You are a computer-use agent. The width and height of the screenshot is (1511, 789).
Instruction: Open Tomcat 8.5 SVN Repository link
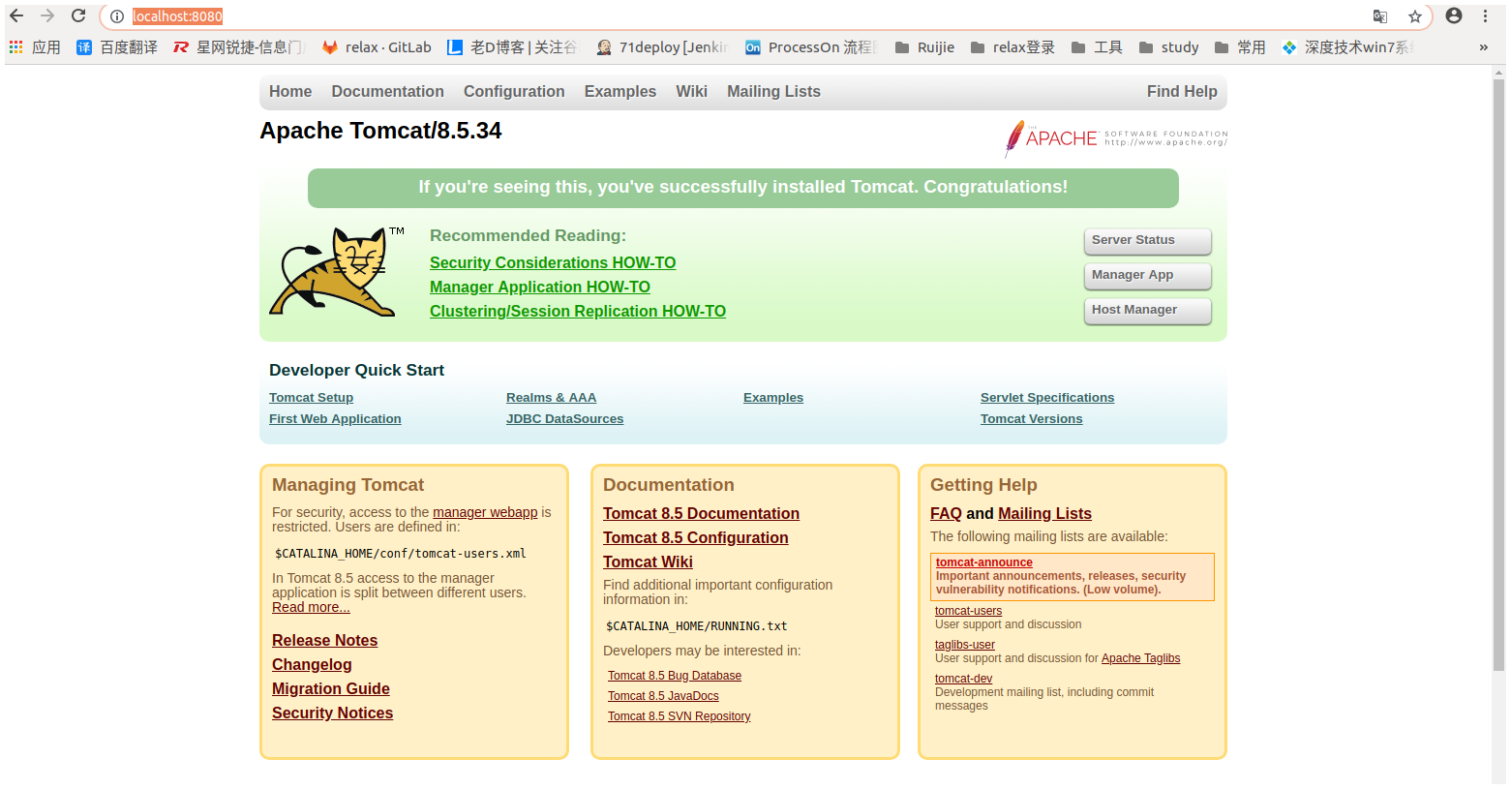[x=679, y=716]
